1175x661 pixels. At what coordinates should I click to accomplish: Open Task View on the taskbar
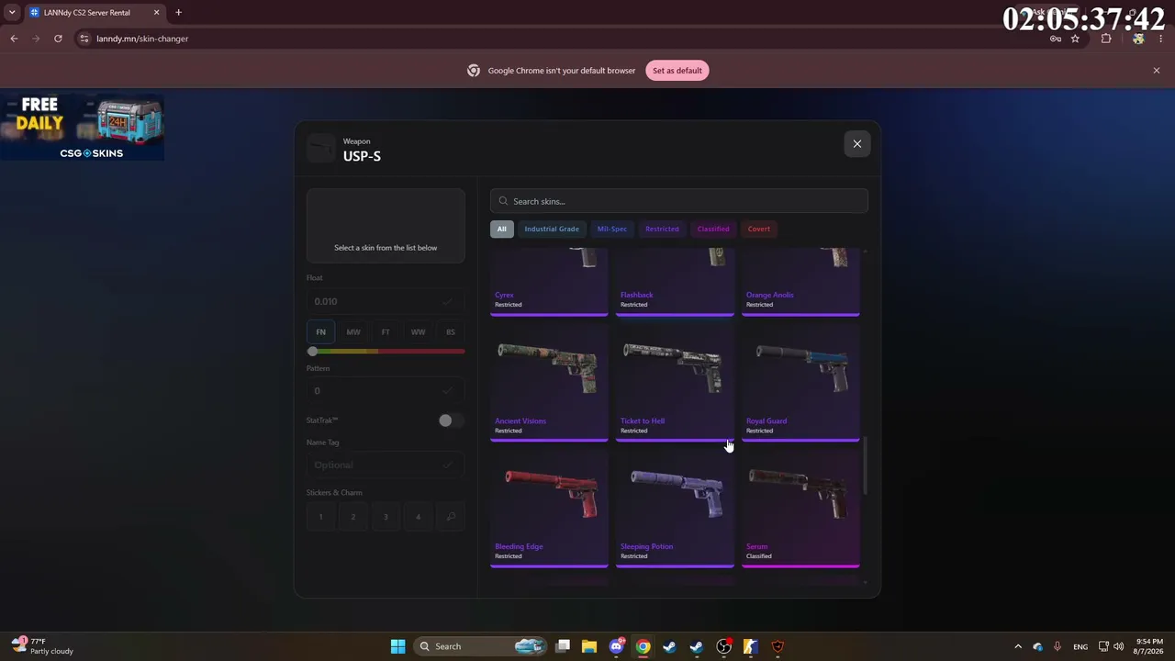tap(563, 646)
